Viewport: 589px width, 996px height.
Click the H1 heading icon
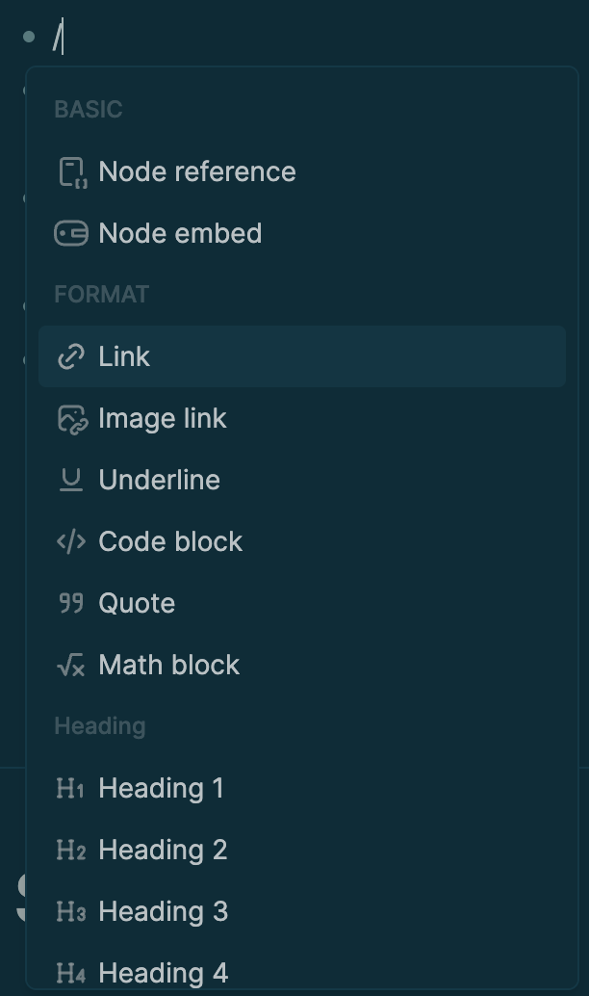(x=70, y=788)
